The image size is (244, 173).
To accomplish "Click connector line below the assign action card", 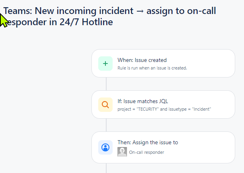I will [106, 168].
